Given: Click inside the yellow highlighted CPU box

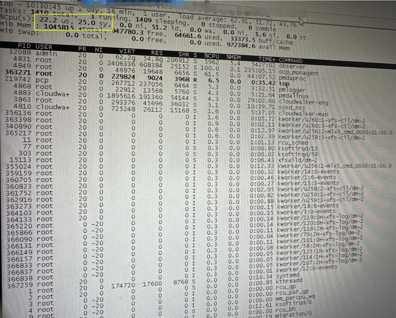Looking at the screenshot, I should [x=74, y=22].
